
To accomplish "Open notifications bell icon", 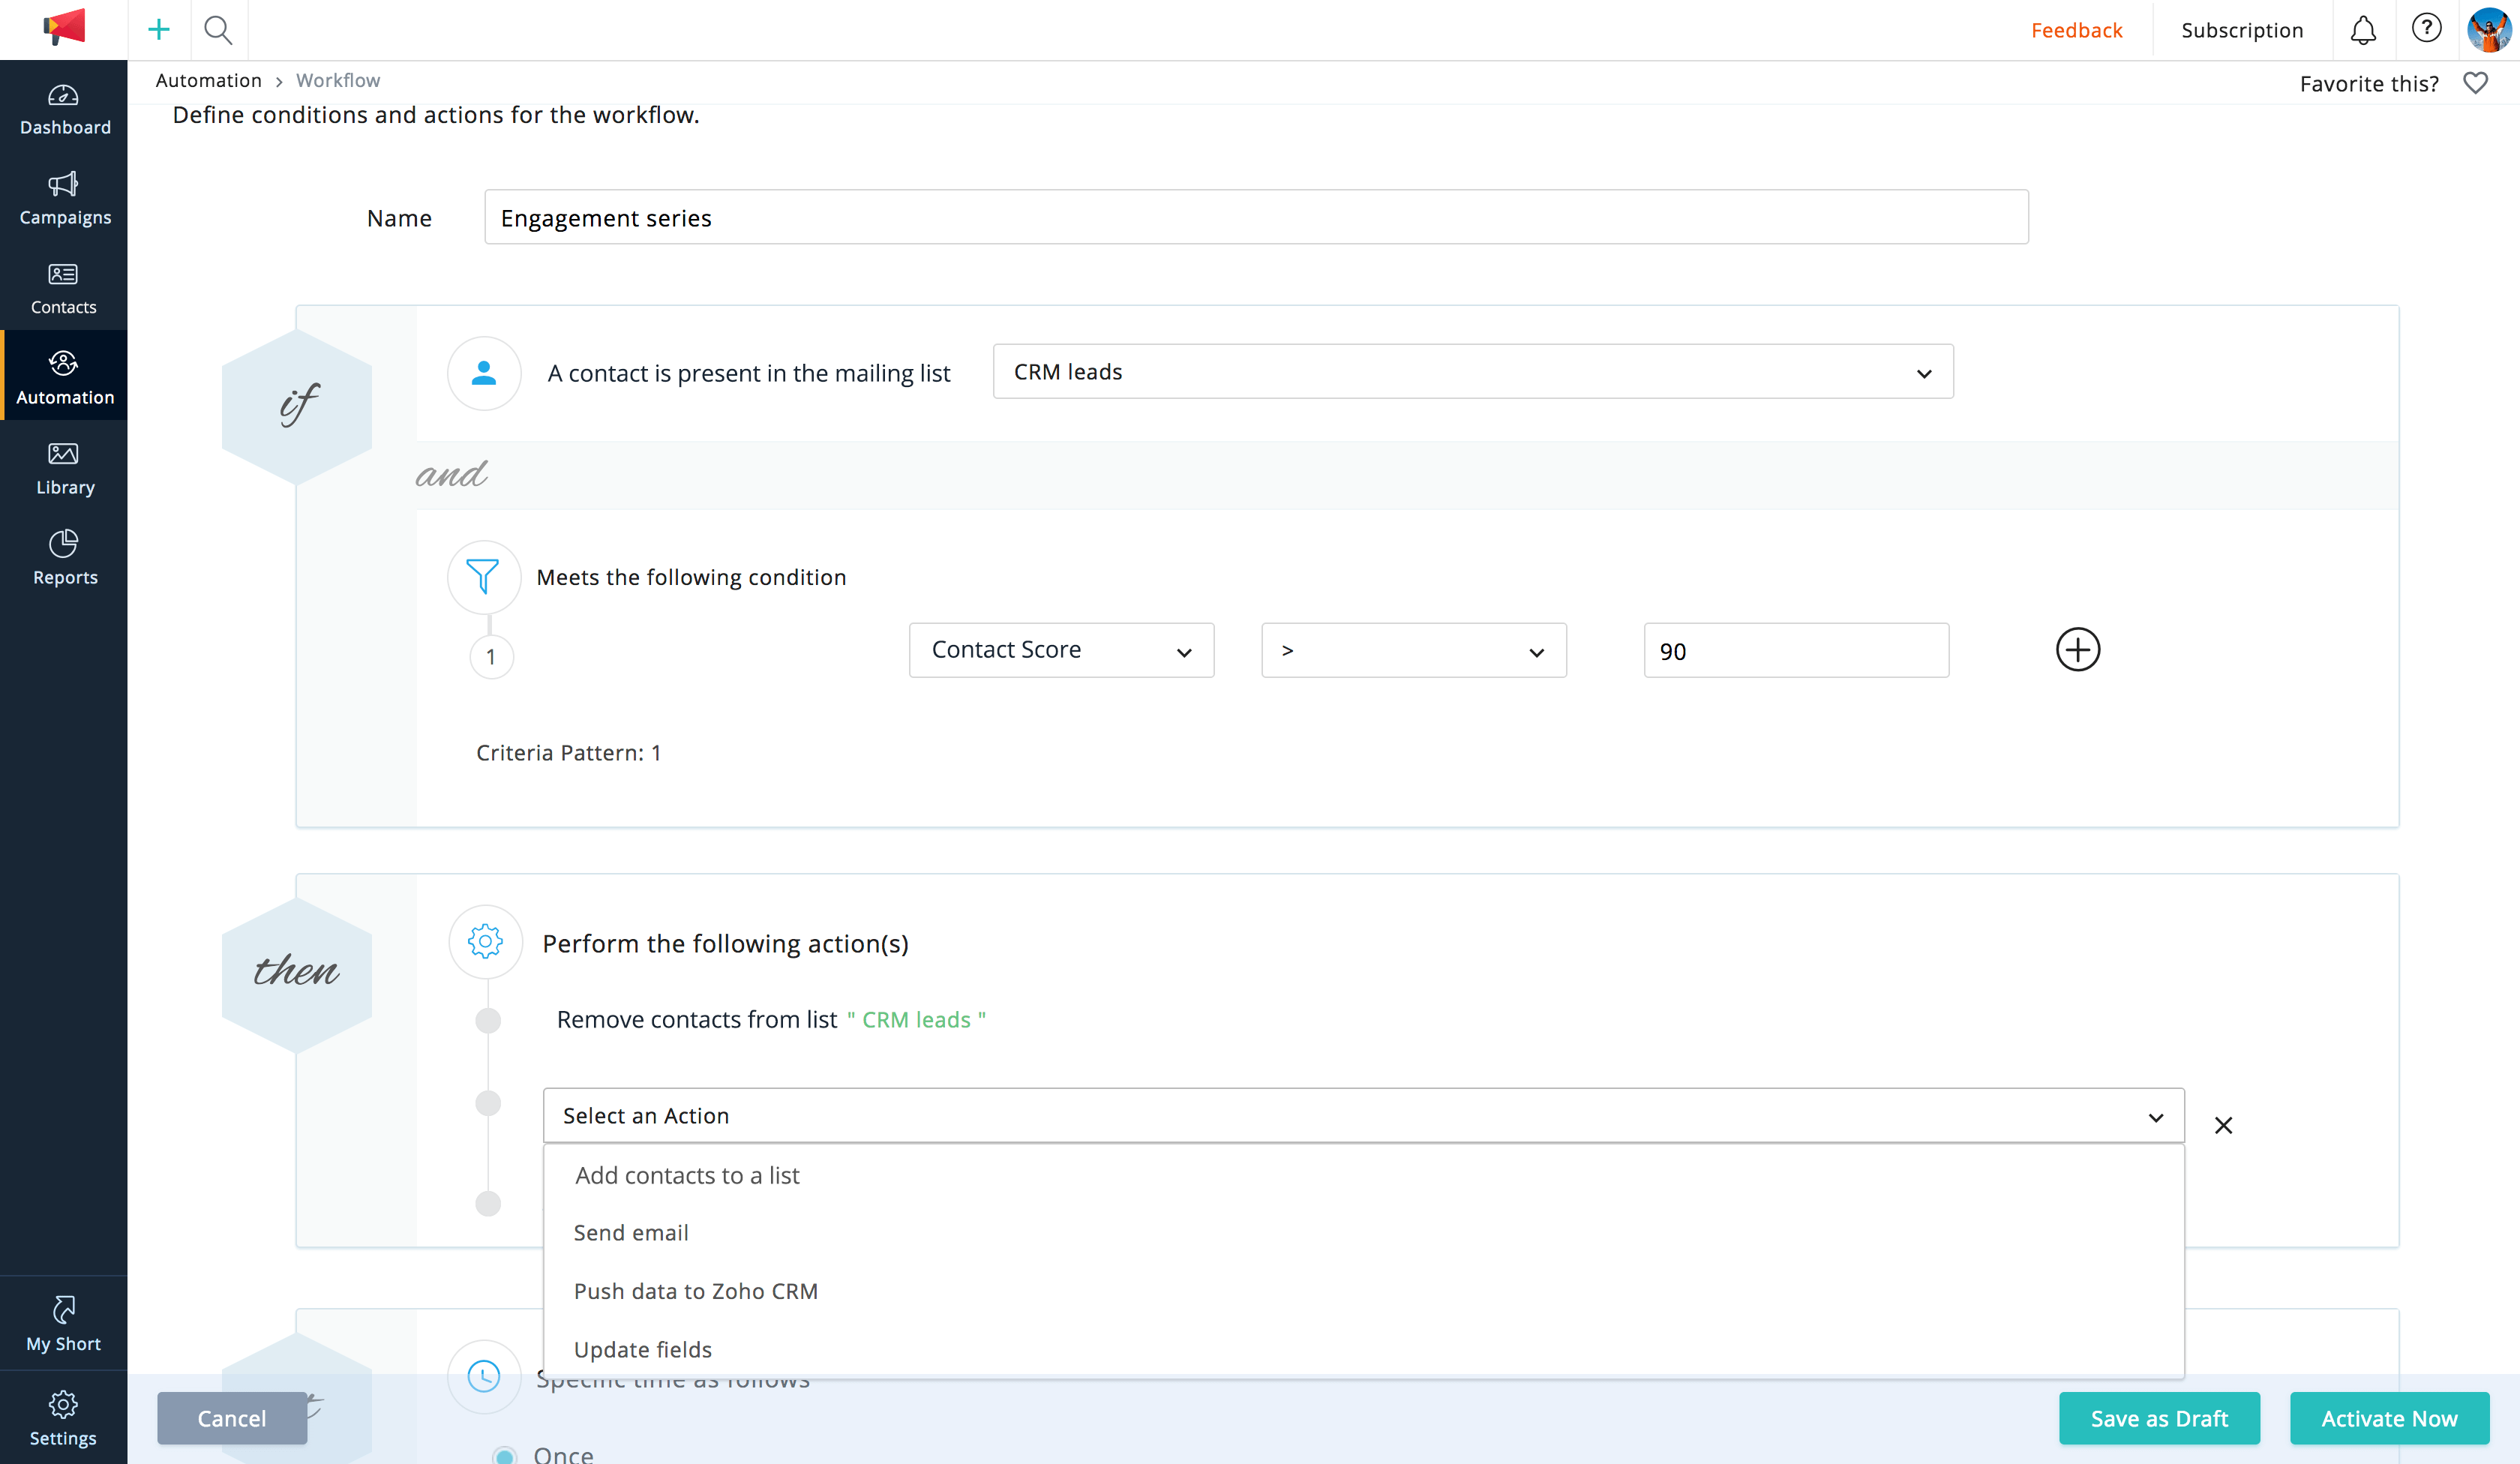I will click(2363, 30).
